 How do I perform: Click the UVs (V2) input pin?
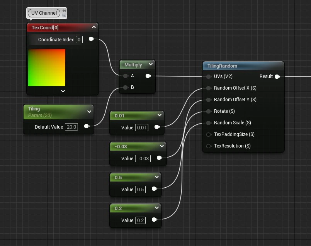click(209, 76)
